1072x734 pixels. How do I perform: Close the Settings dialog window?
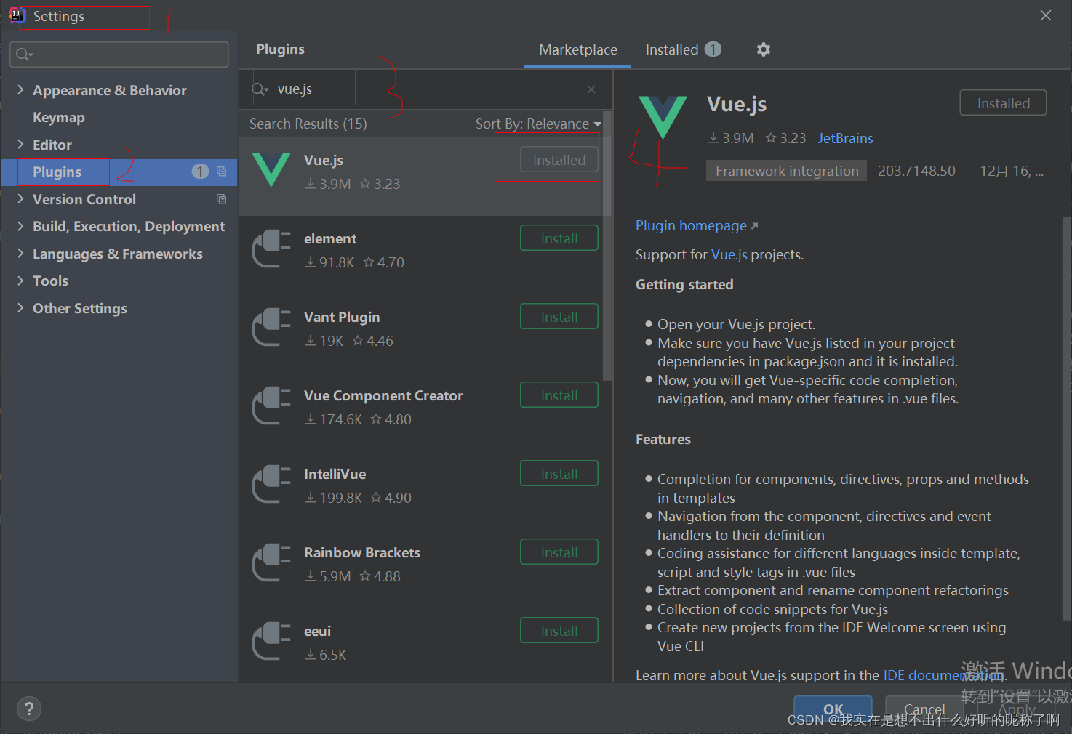[1046, 15]
